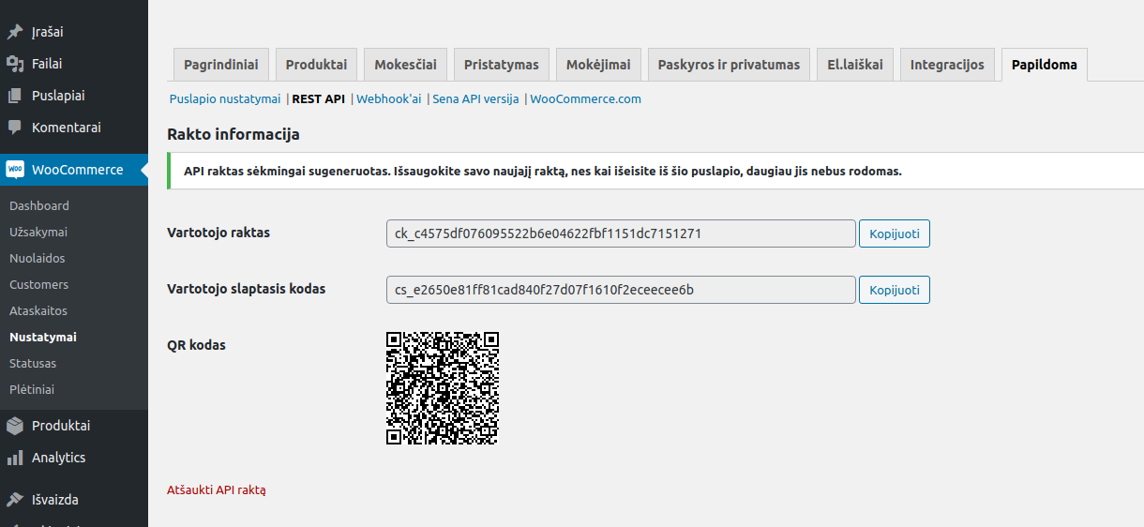Viewport: 1144px width, 527px height.
Task: Open Užsakymai in WooCommerce submenu
Action: click(38, 232)
